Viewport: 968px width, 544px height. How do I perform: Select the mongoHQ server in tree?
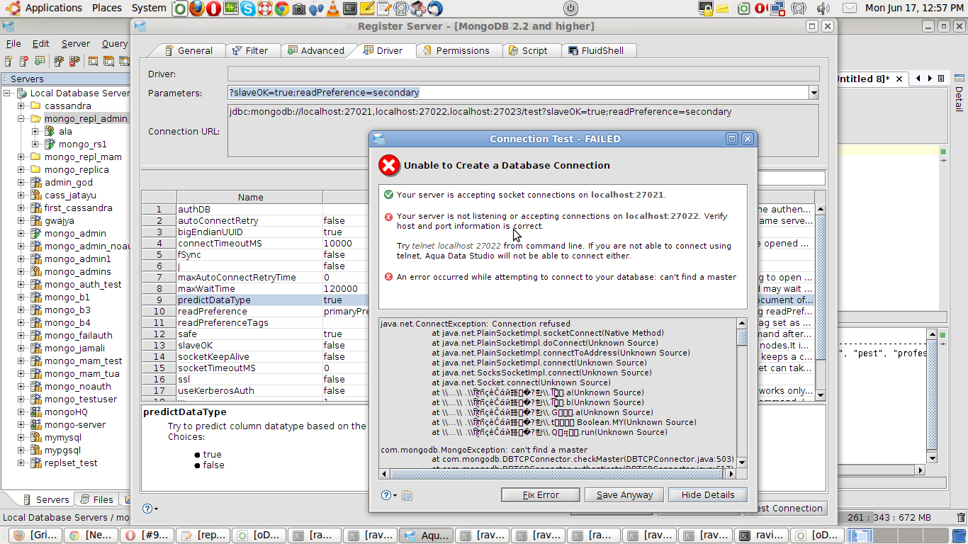point(66,412)
